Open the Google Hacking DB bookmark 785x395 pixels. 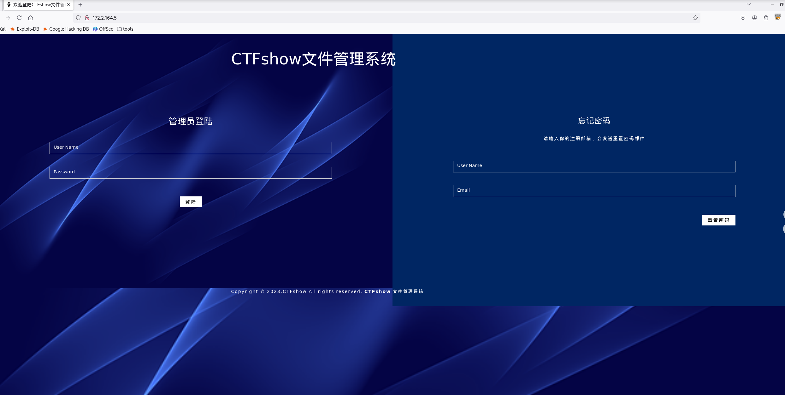66,29
